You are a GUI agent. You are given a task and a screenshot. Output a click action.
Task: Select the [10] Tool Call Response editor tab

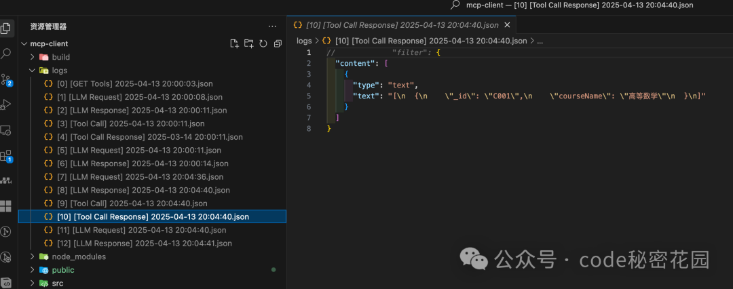pos(402,25)
